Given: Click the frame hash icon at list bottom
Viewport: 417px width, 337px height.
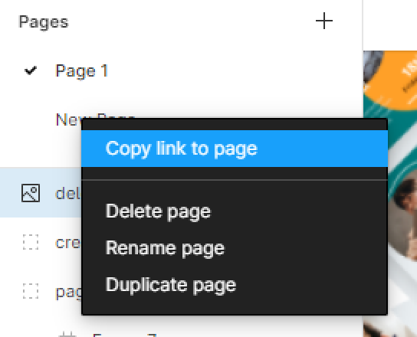Looking at the screenshot, I should click(67, 334).
